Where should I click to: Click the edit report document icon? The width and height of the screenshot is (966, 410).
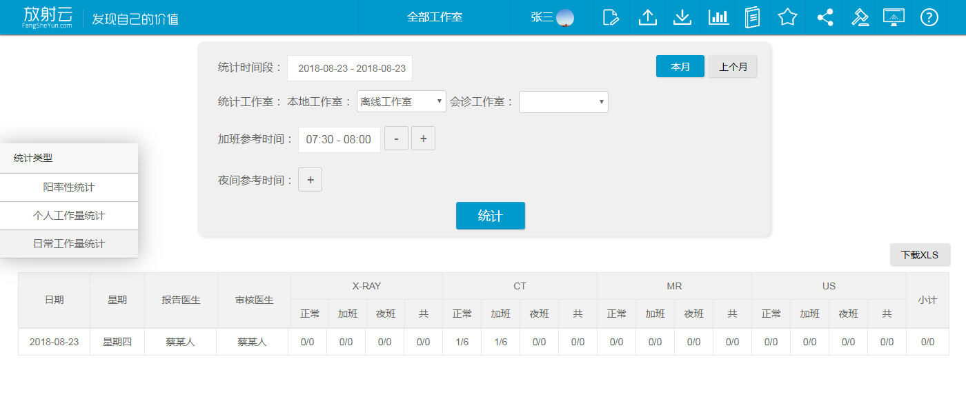click(x=611, y=17)
